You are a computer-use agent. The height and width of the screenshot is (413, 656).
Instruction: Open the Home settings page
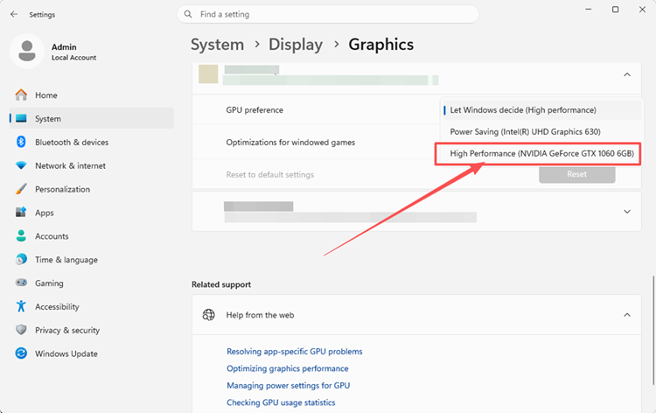[x=92, y=95]
